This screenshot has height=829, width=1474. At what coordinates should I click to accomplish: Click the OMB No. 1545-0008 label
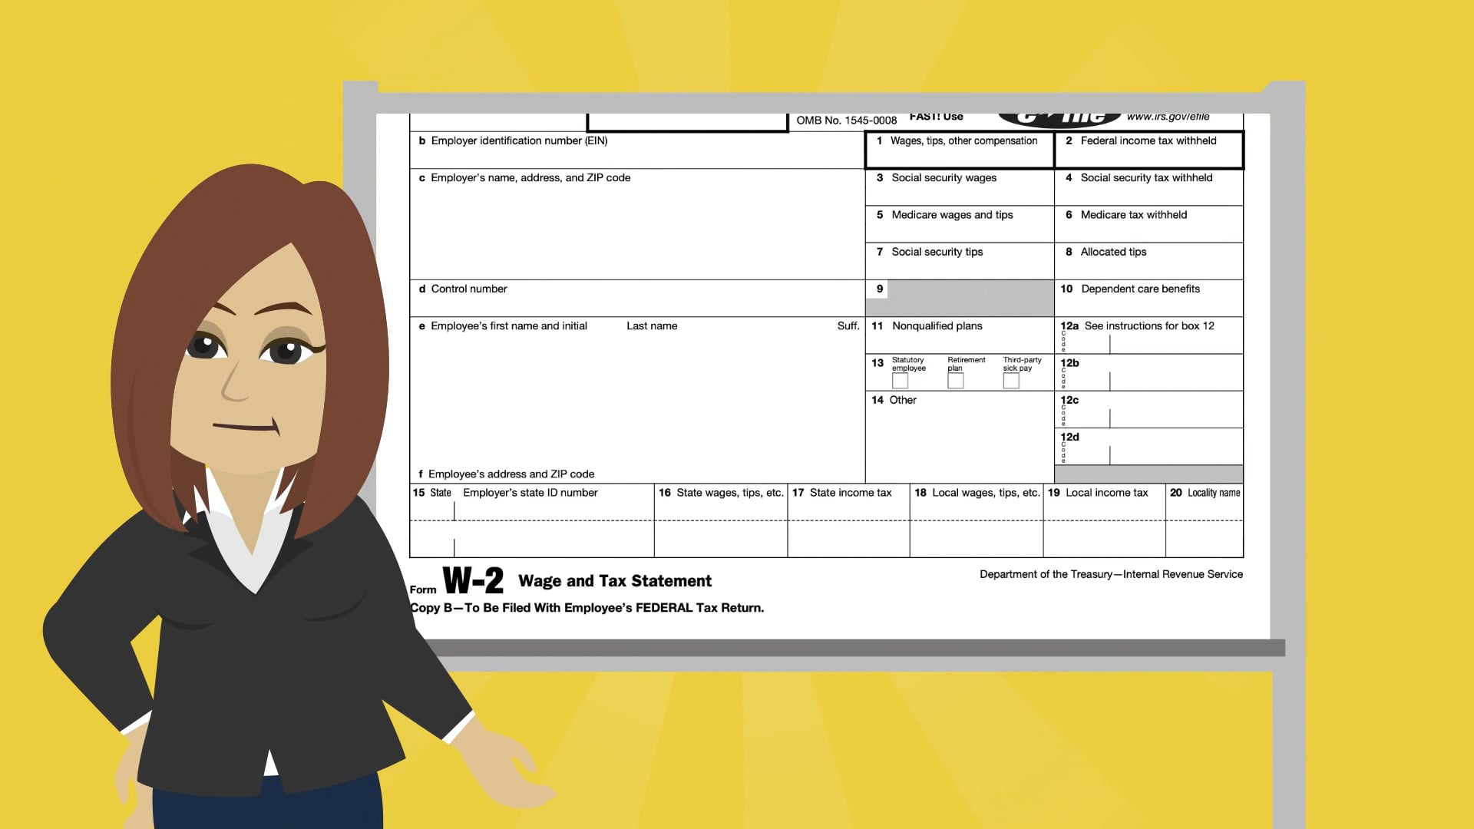pyautogui.click(x=847, y=120)
